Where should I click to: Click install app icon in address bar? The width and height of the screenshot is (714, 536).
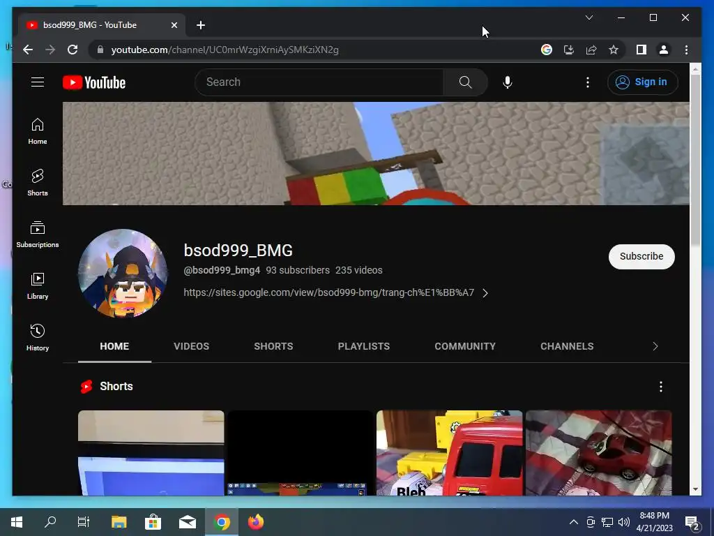[569, 50]
